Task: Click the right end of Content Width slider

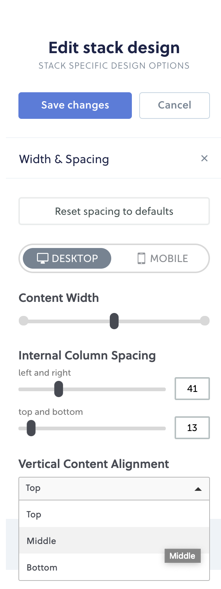Action: click(x=205, y=321)
